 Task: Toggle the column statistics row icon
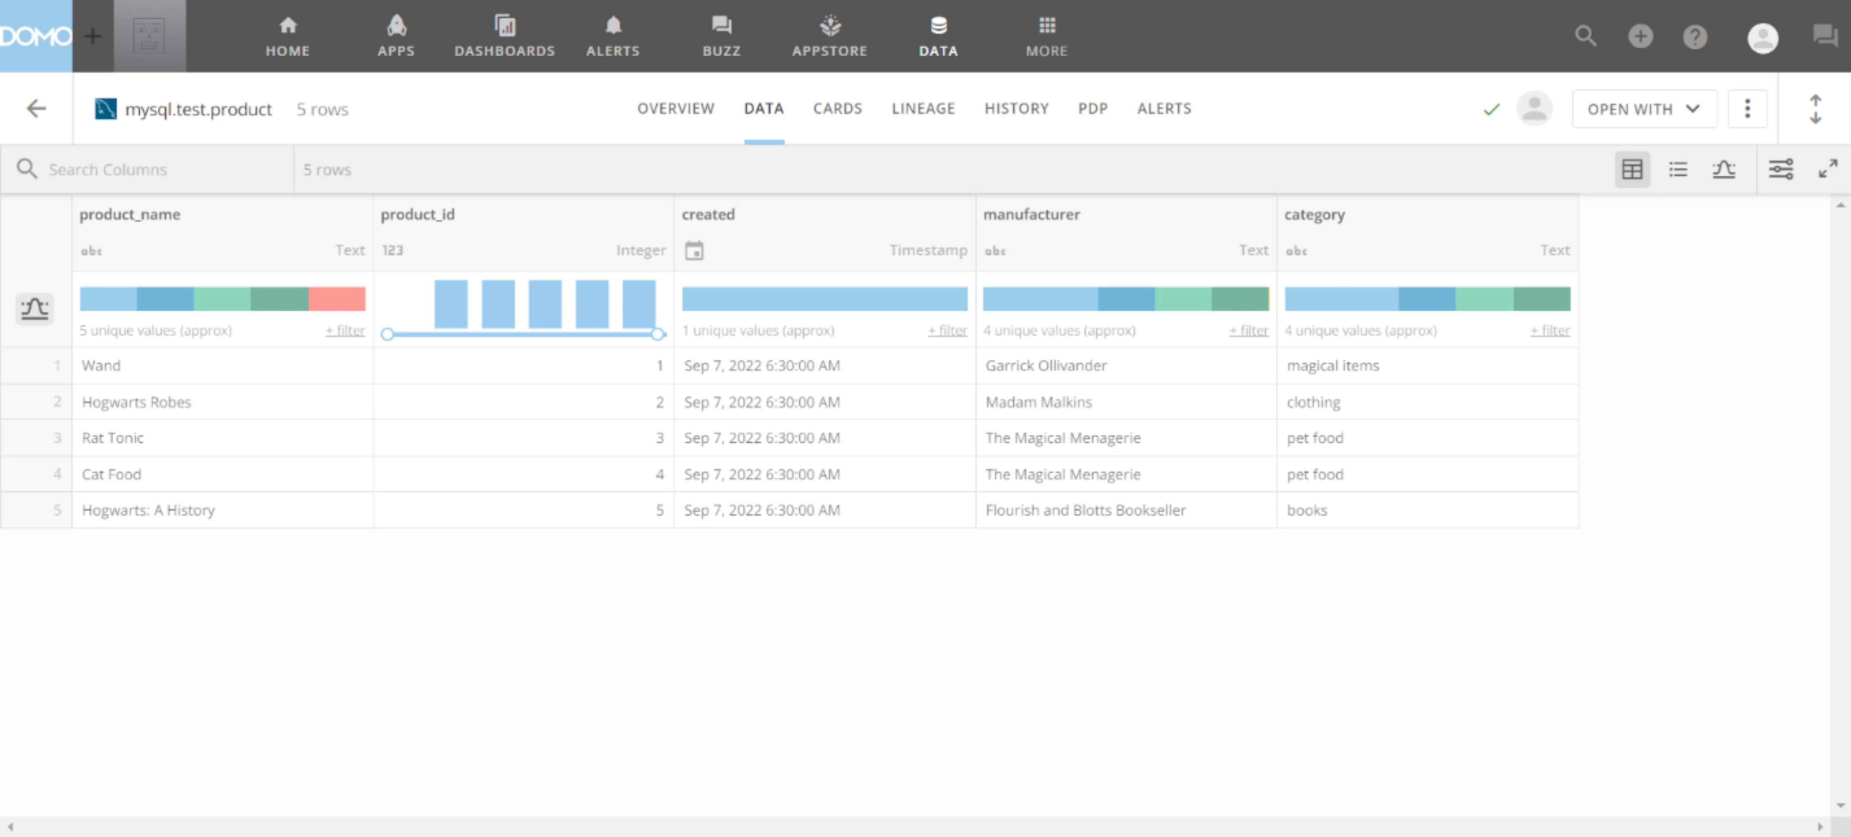pyautogui.click(x=35, y=309)
